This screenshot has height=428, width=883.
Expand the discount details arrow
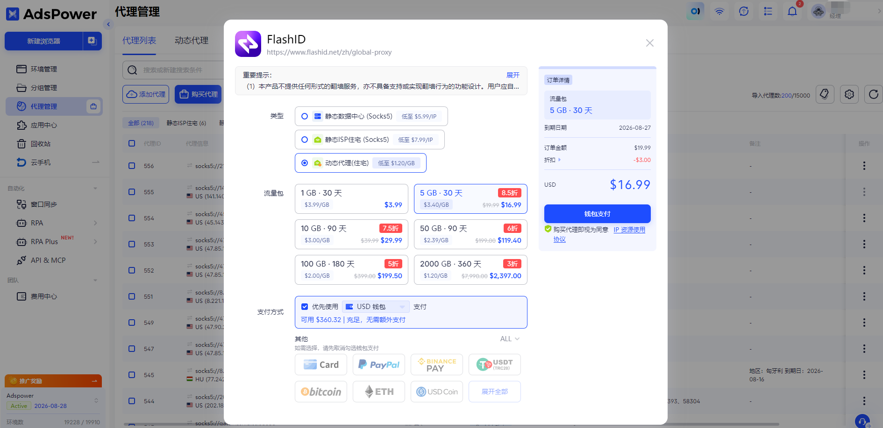(x=560, y=160)
